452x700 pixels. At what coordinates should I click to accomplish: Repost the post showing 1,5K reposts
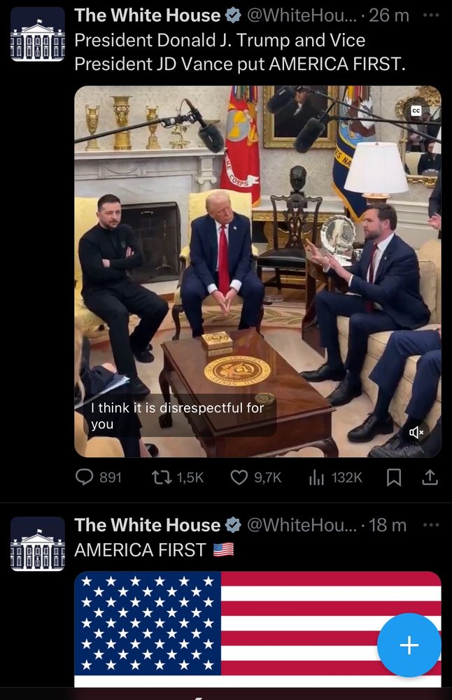pos(178,477)
